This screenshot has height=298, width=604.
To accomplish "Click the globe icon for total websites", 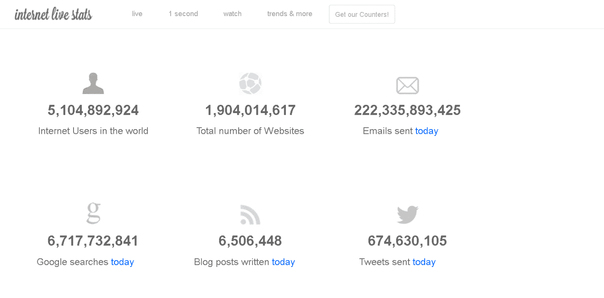I will [250, 83].
